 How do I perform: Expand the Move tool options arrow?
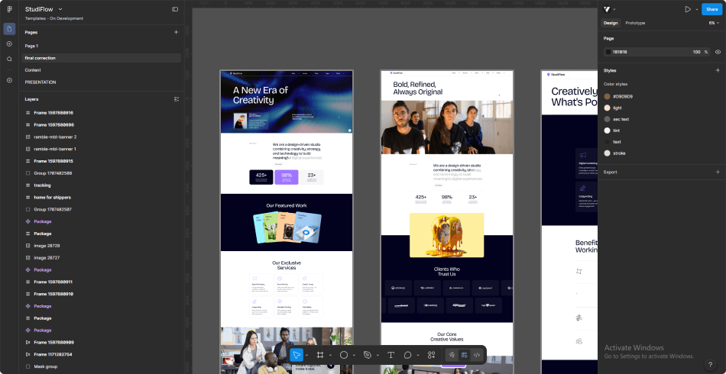(x=306, y=356)
